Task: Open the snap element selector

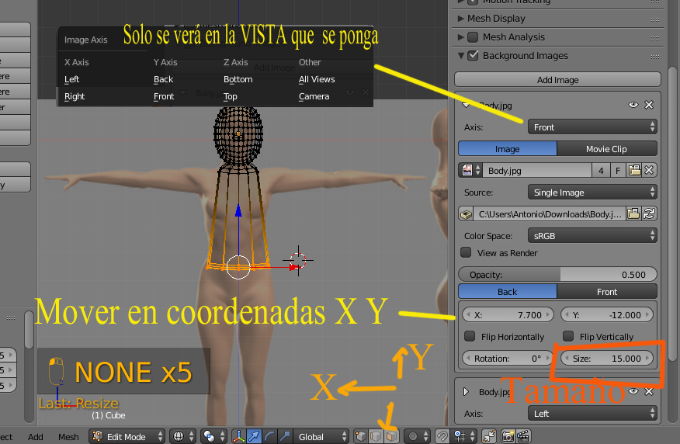Action: (463, 436)
